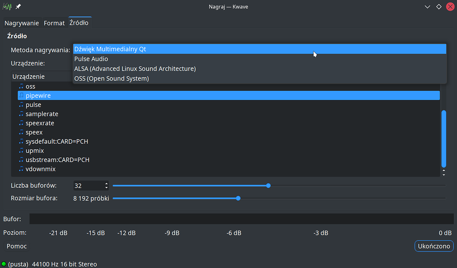
Task: Pick ALSA (Advanced Linux Sound Architecture) option
Action: [135, 69]
